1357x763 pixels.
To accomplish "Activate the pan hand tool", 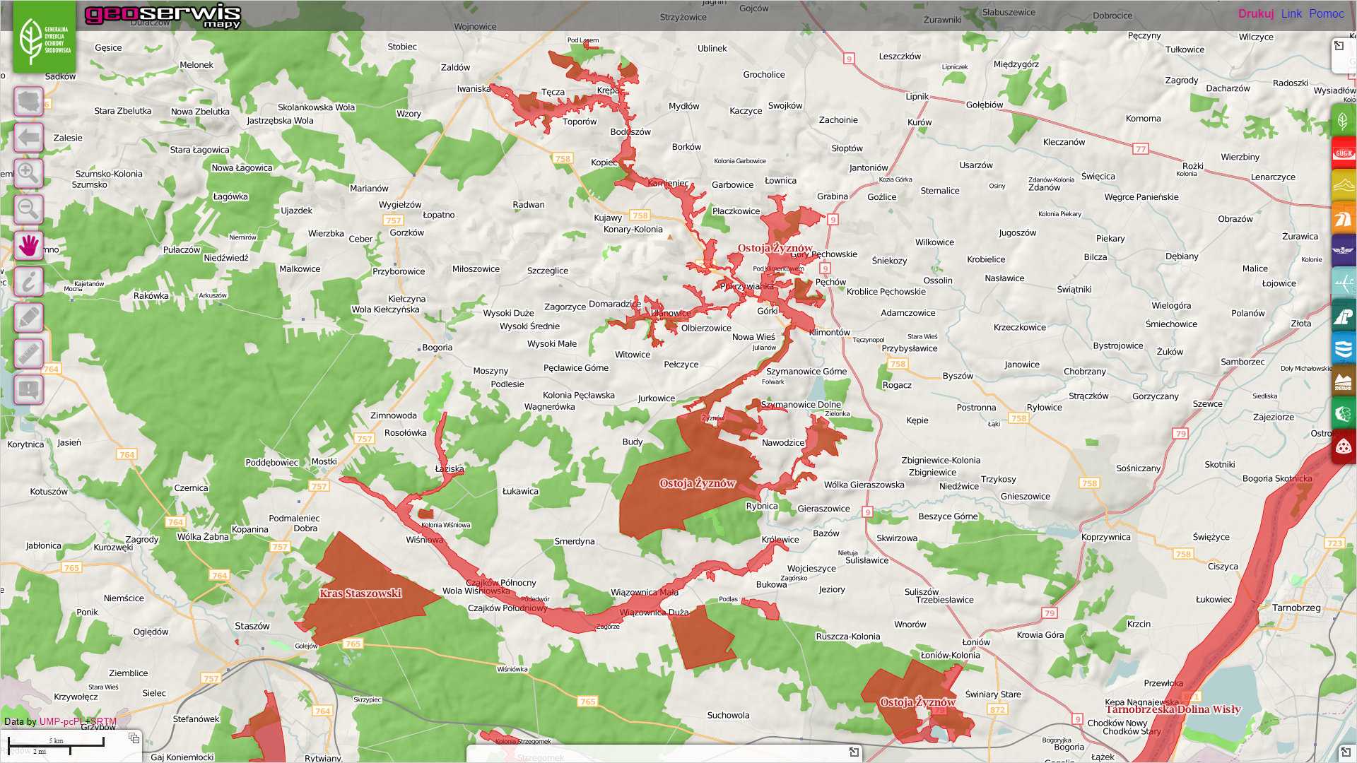I will [28, 245].
